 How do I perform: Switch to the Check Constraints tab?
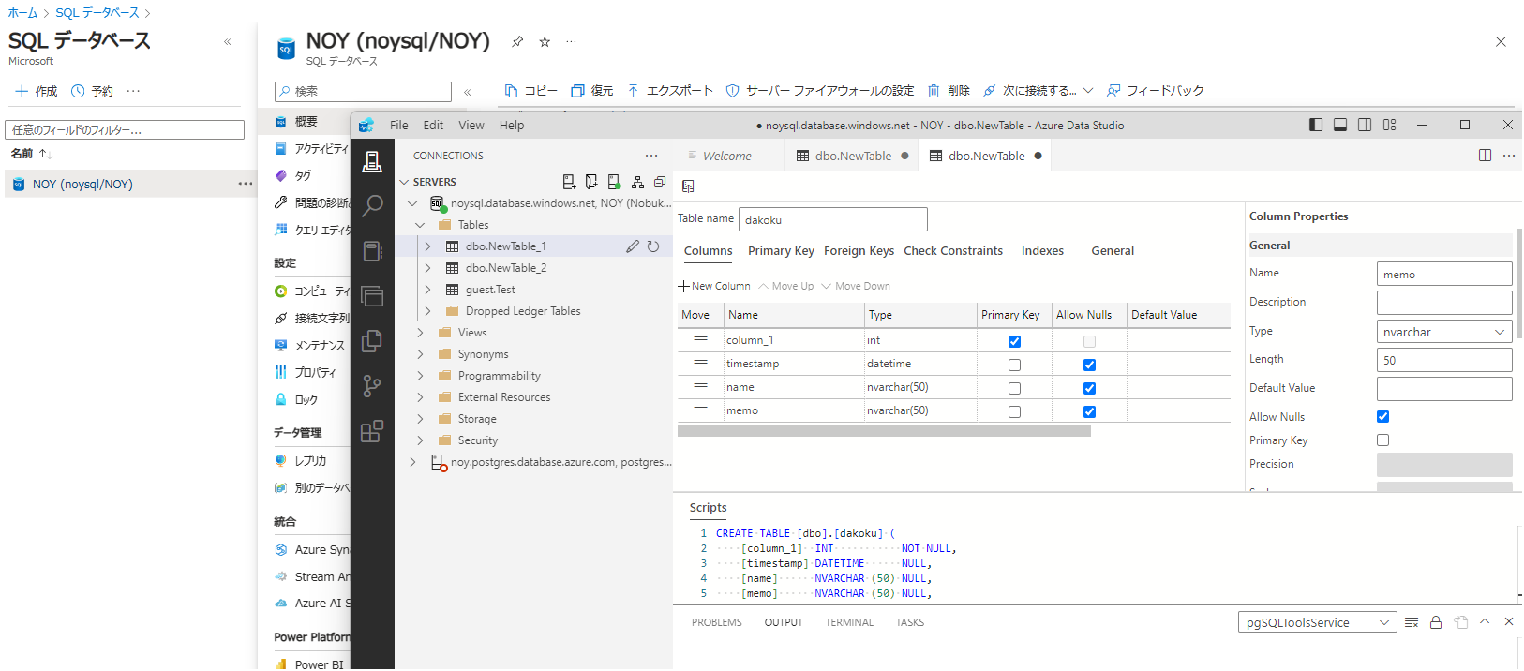pos(953,250)
